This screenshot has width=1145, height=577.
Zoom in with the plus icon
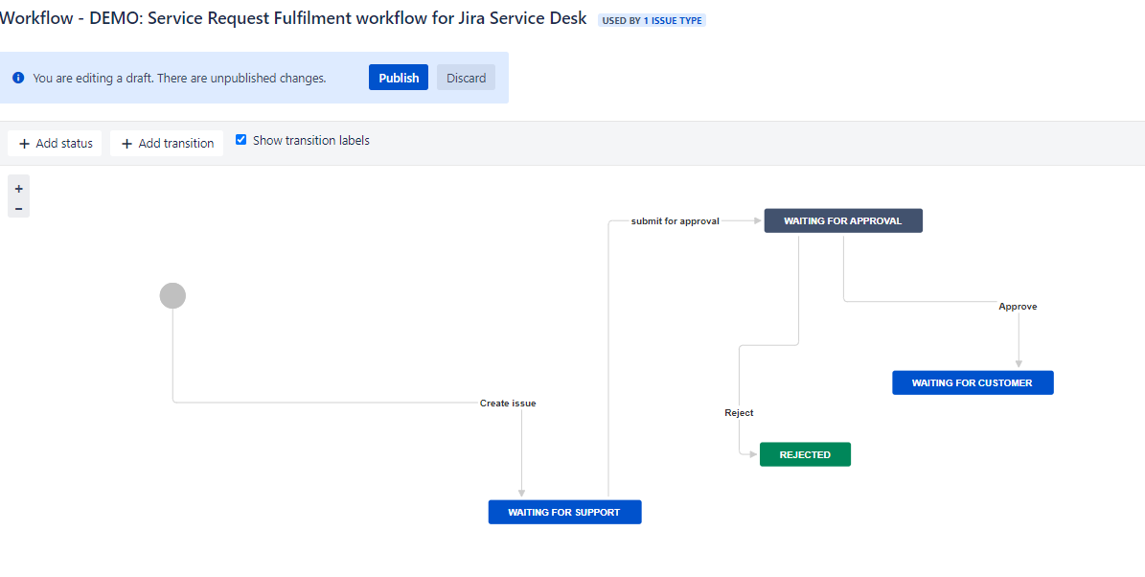point(19,189)
